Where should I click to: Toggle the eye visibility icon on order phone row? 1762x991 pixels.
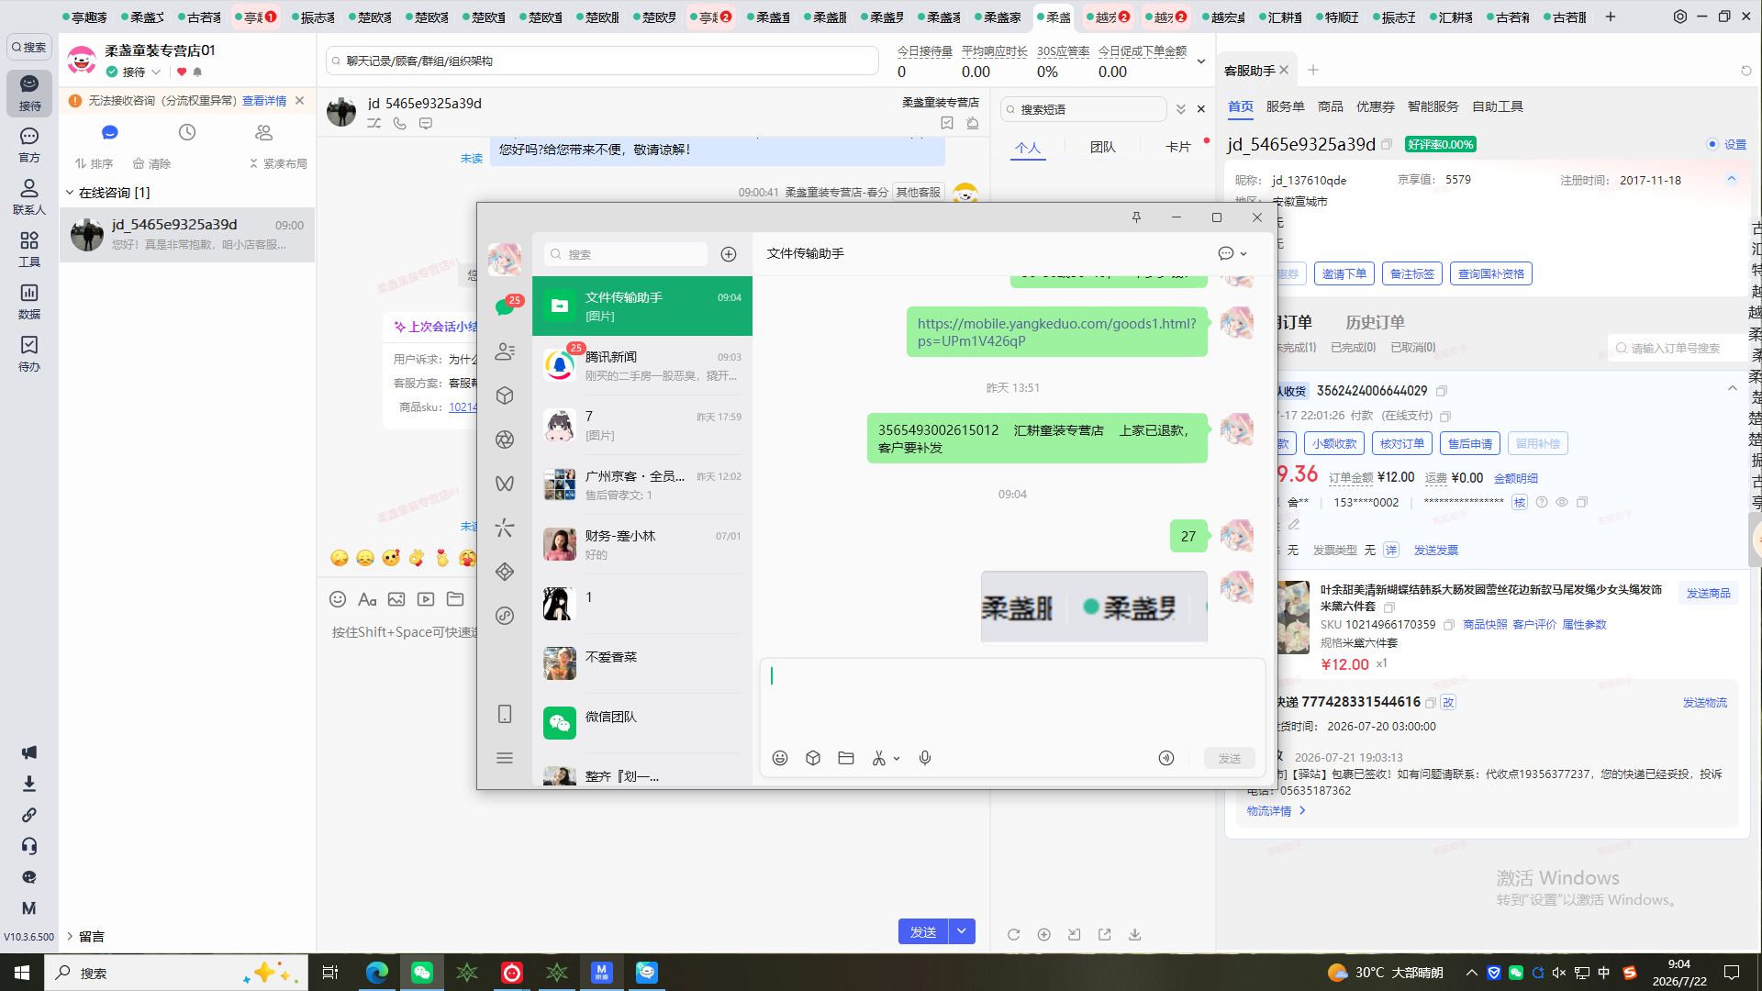click(x=1562, y=502)
